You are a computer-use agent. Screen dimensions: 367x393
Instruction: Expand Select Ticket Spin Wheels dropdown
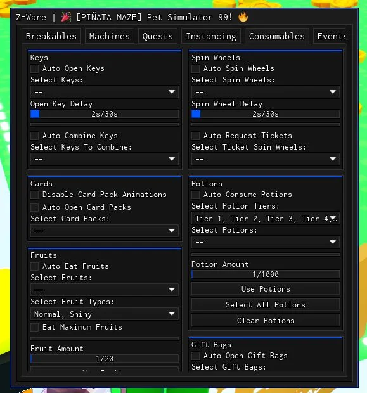[x=266, y=159]
